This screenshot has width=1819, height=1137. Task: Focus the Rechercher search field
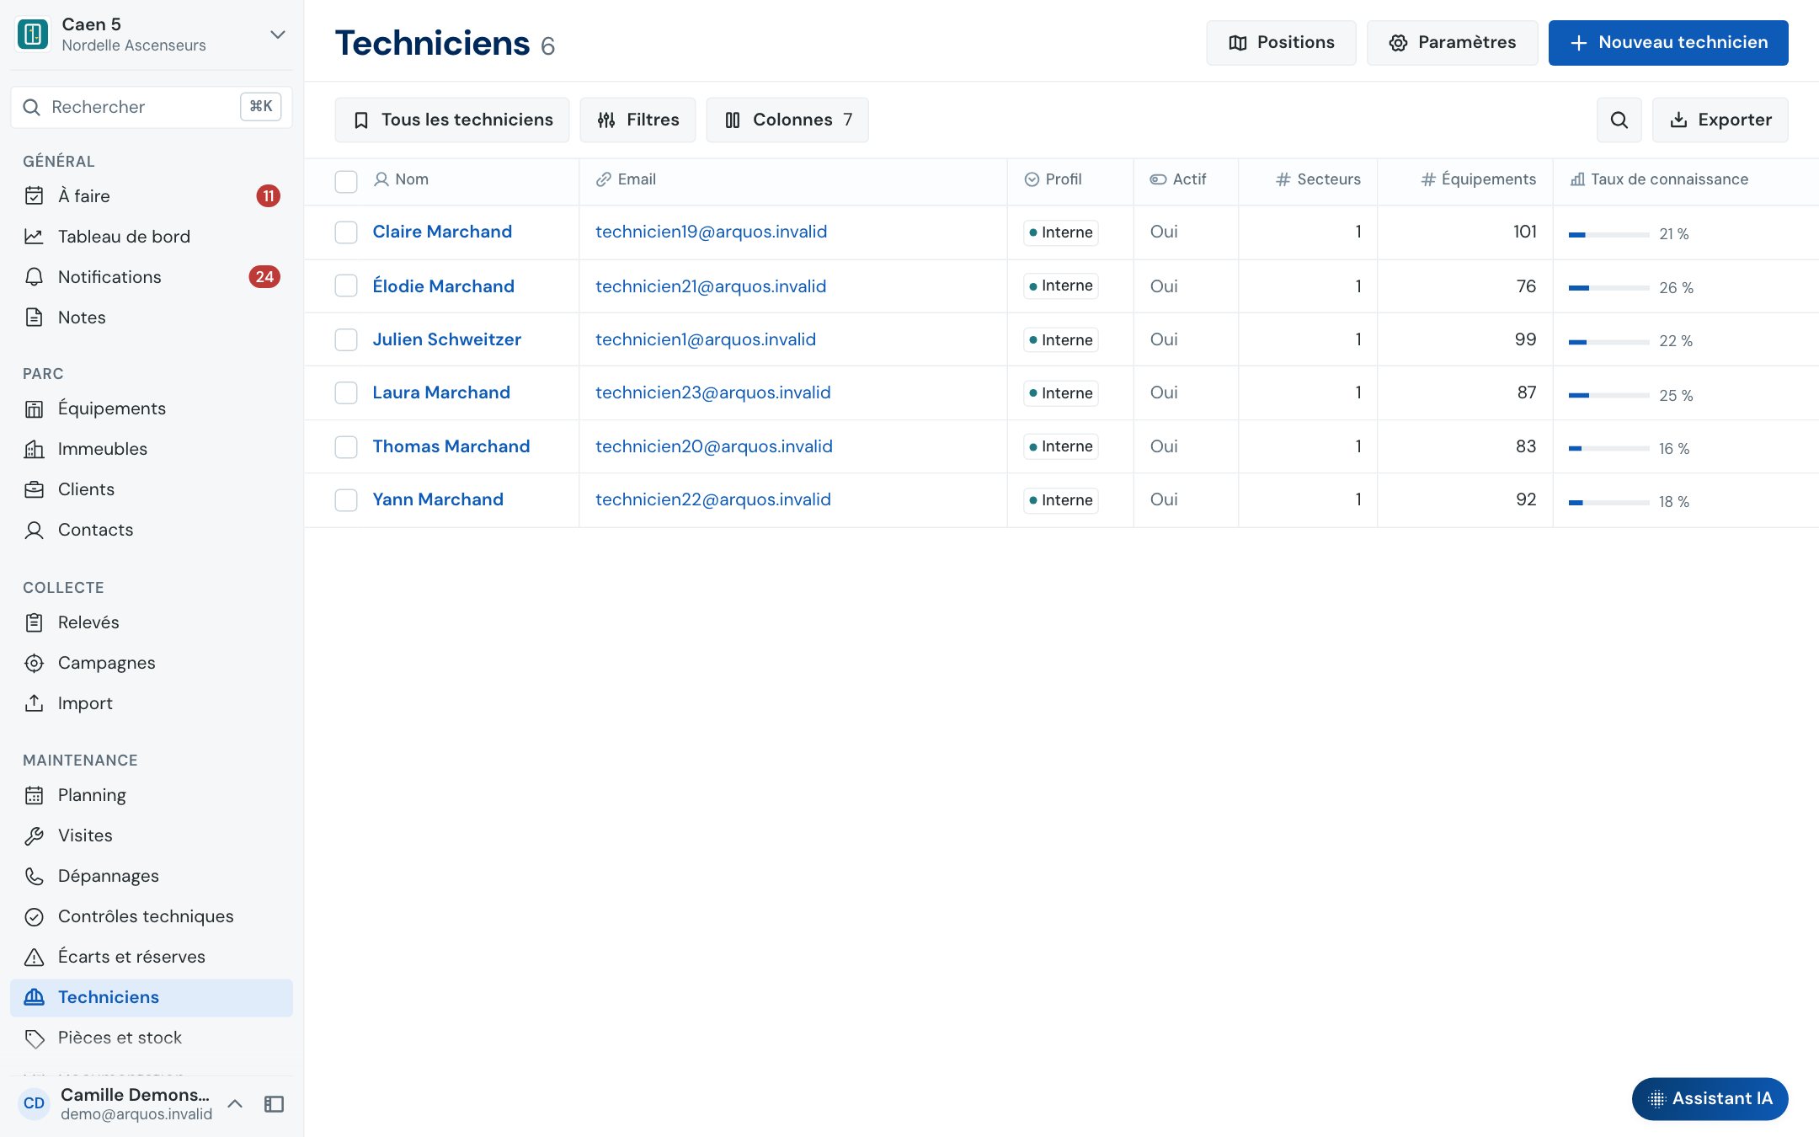[152, 107]
